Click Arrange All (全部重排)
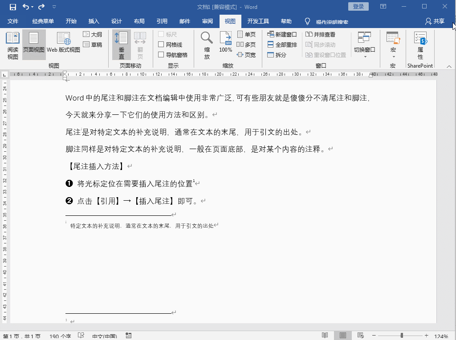Screen dimensions: 456x340 (282, 45)
